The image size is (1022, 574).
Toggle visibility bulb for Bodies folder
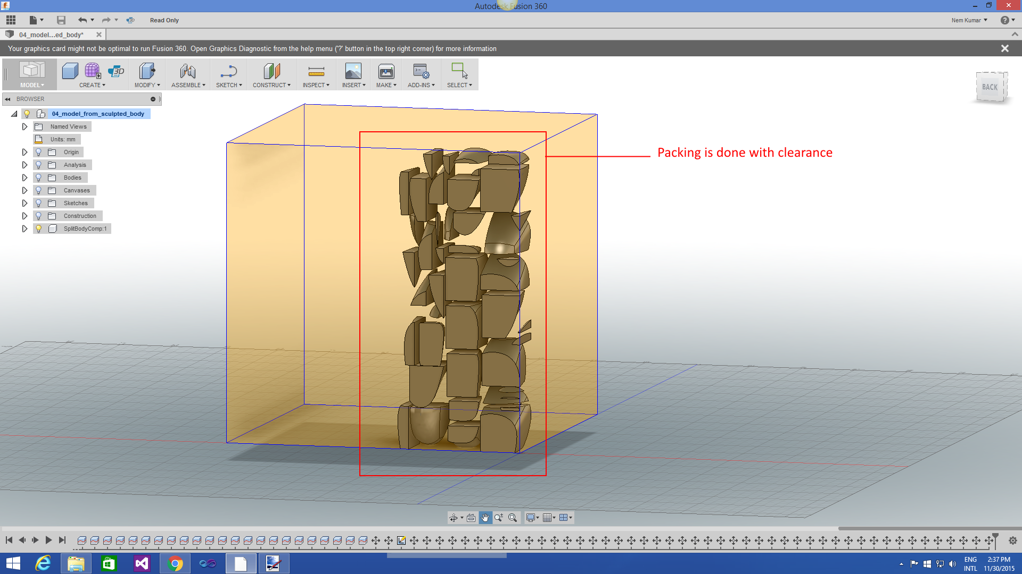click(38, 178)
